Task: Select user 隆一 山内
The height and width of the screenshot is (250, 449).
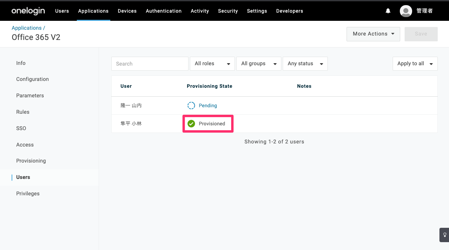Action: (x=131, y=106)
